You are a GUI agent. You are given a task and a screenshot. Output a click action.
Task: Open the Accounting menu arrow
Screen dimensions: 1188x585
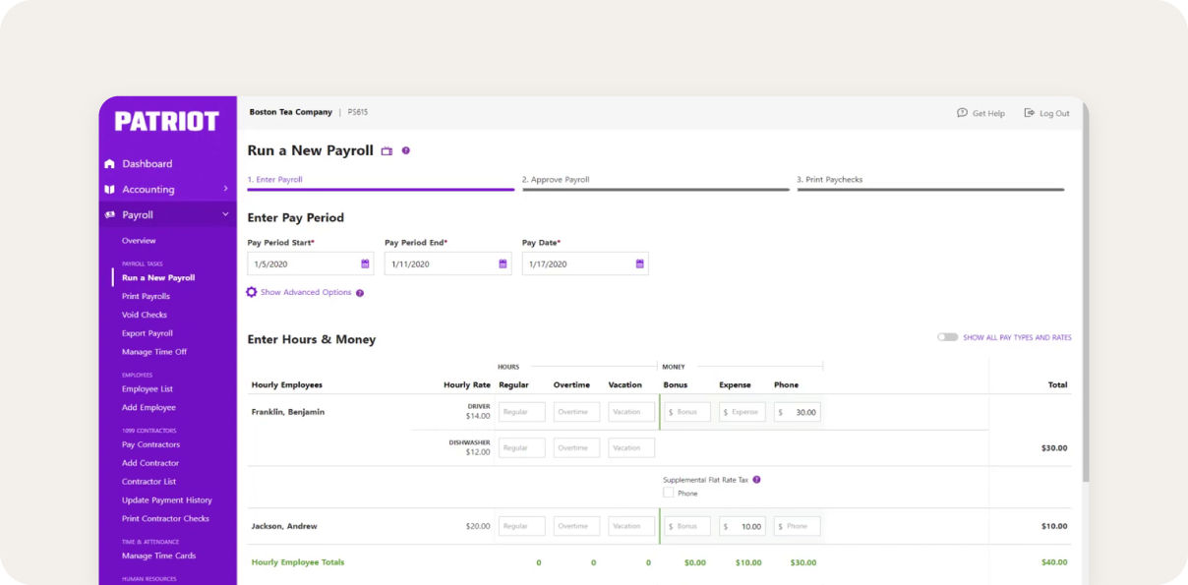[x=225, y=189]
